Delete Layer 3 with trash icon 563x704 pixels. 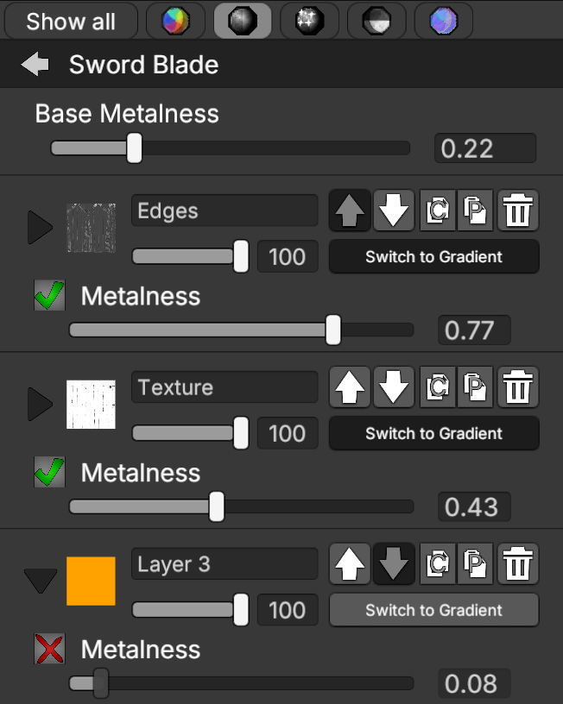[x=517, y=564]
